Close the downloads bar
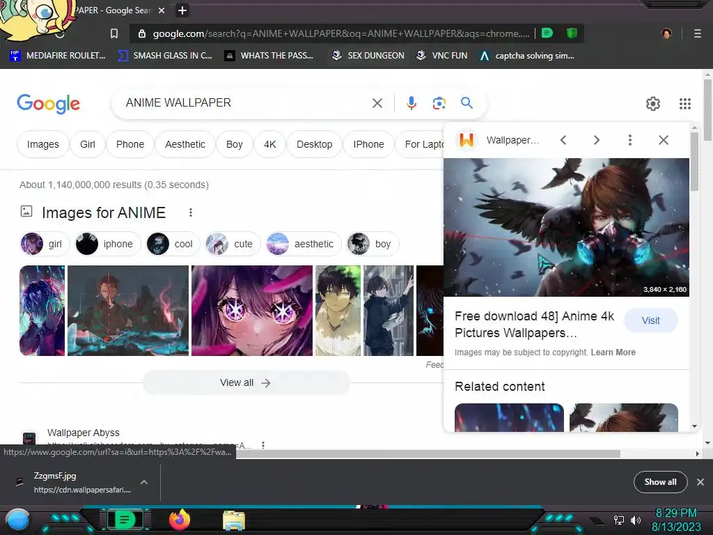Image resolution: width=713 pixels, height=535 pixels. [700, 482]
